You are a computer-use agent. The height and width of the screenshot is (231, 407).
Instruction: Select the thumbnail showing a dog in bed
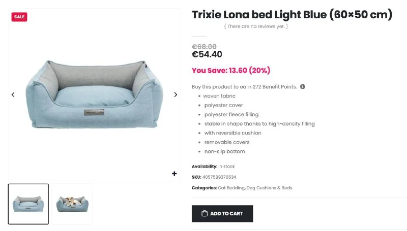(x=72, y=204)
